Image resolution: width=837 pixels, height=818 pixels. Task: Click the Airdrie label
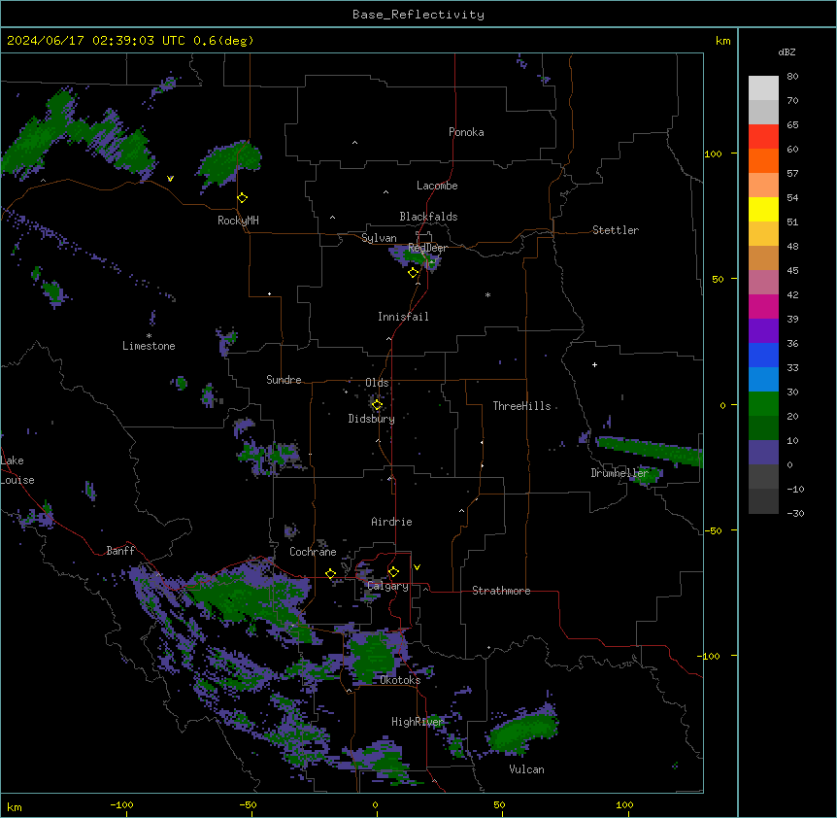(x=391, y=522)
